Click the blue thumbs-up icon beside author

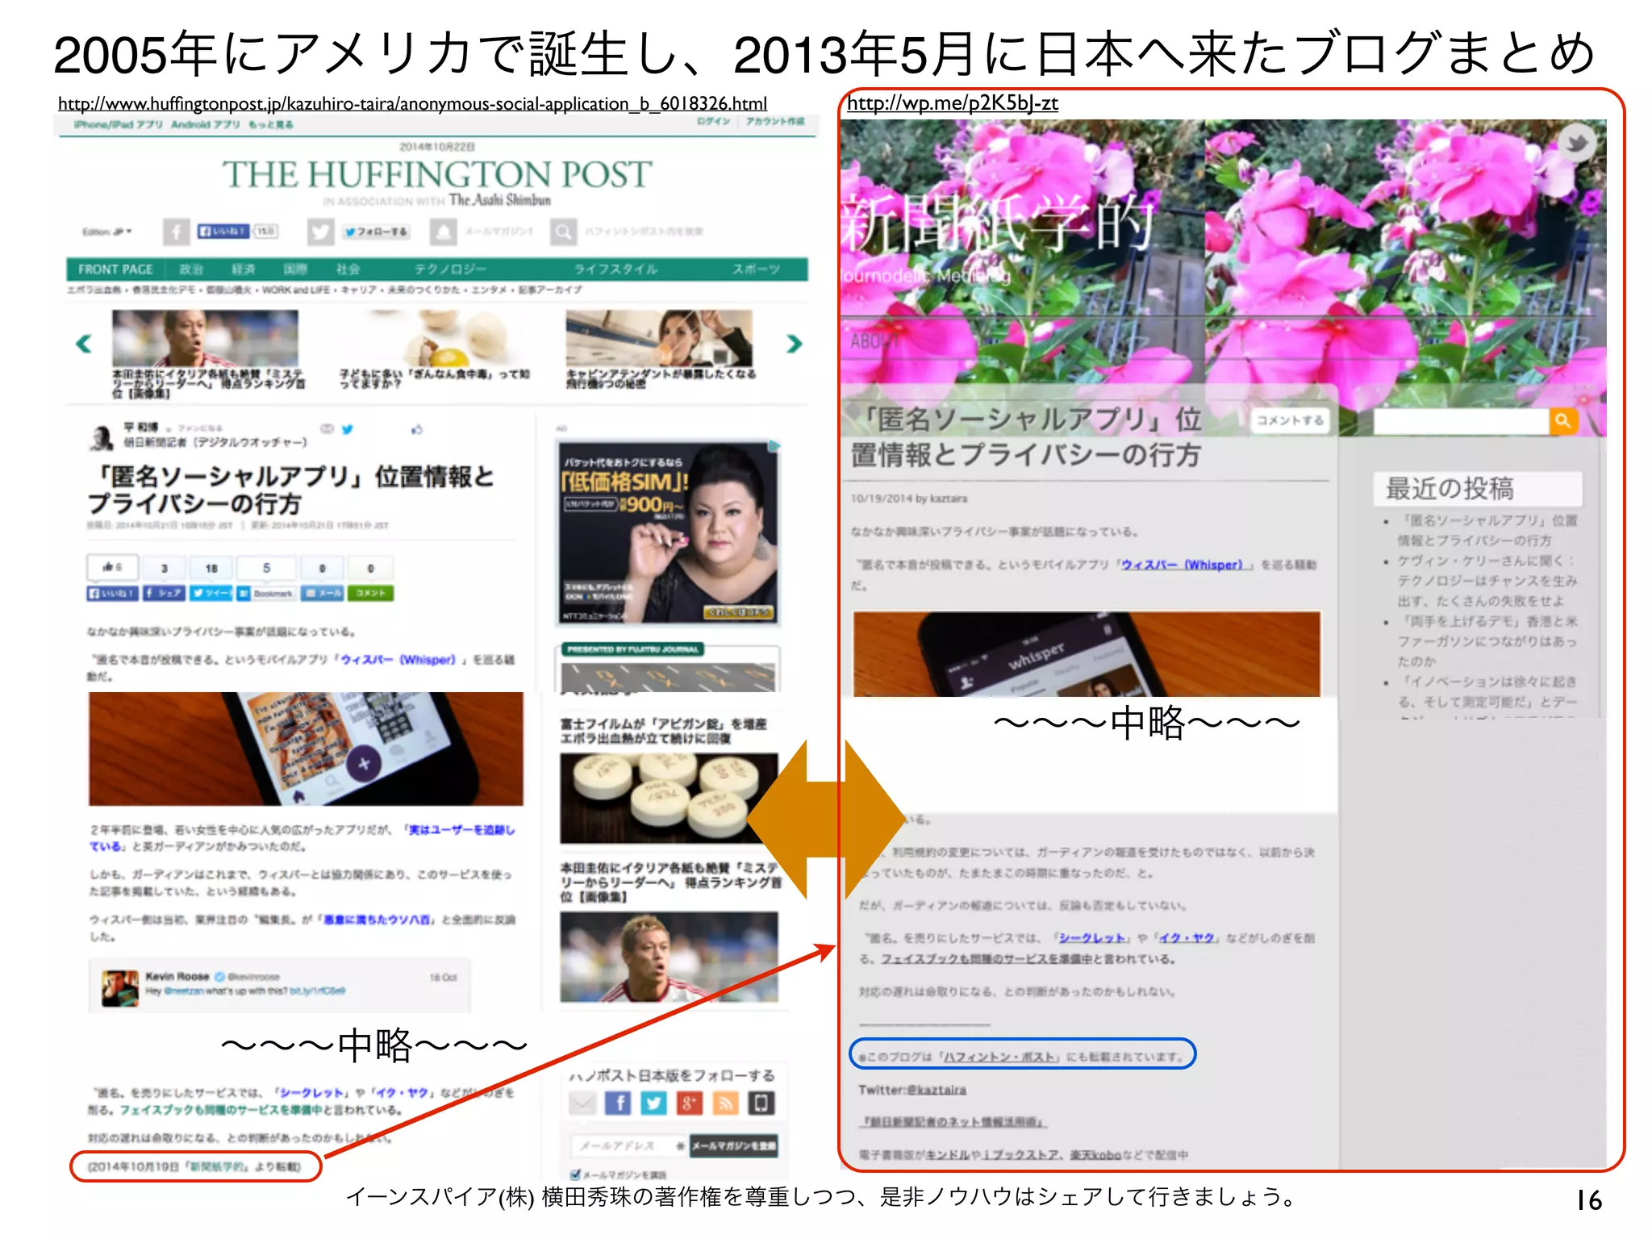tap(416, 429)
